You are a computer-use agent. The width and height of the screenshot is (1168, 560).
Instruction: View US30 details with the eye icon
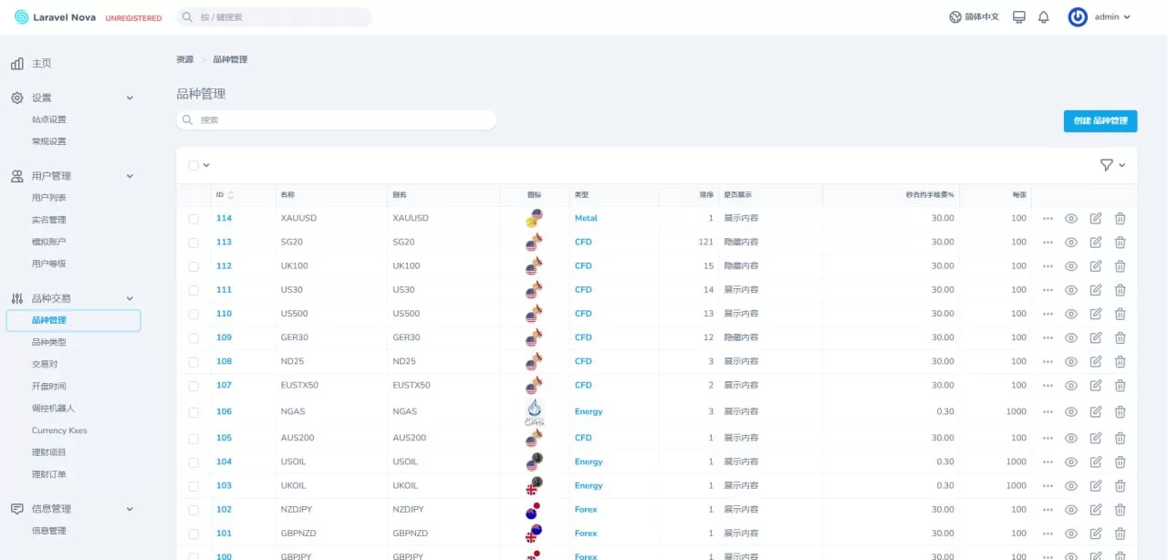(x=1071, y=290)
